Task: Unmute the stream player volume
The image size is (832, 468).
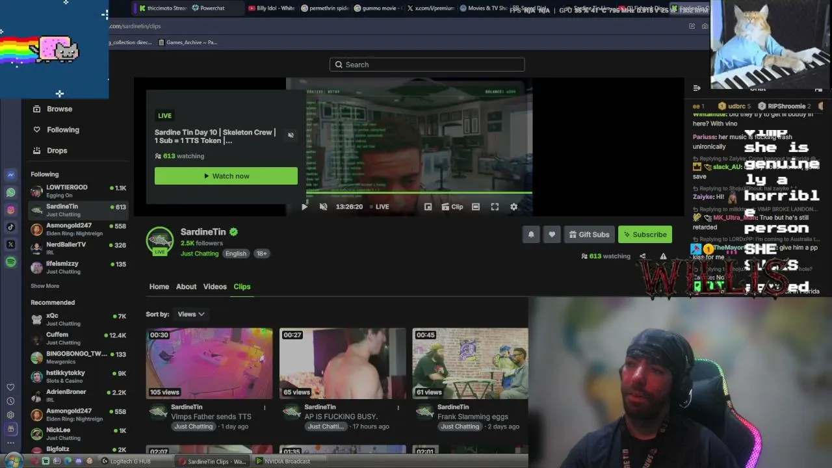Action: point(323,207)
